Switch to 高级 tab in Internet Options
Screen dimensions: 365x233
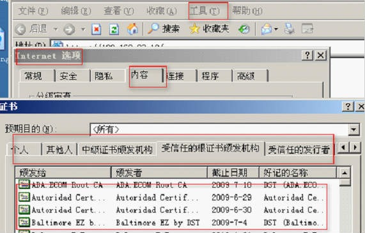tap(250, 75)
